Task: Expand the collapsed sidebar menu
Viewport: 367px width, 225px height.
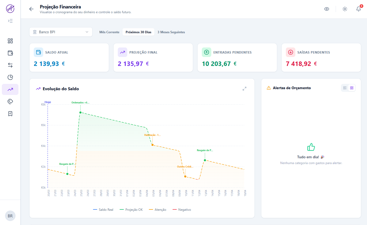Action: 10,21
